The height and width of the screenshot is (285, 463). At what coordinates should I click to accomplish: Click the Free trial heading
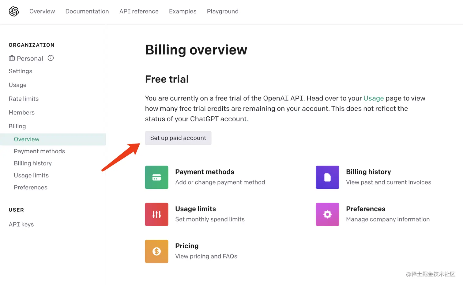click(167, 79)
